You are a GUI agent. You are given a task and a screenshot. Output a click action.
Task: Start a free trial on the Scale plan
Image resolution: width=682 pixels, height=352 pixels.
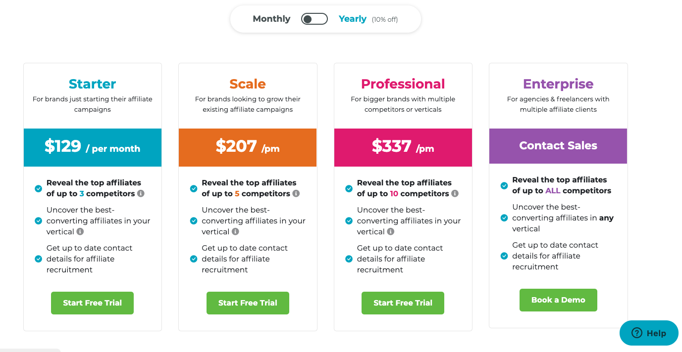tap(248, 303)
